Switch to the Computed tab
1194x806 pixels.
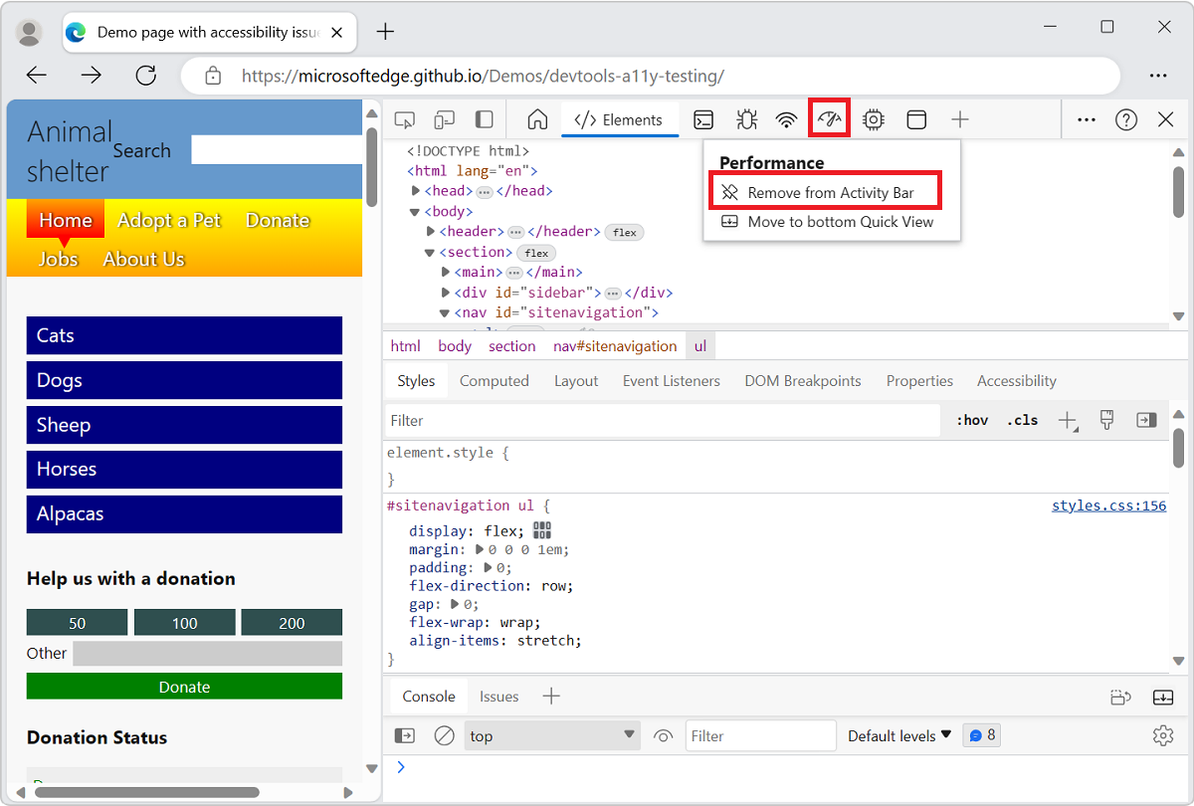point(495,380)
